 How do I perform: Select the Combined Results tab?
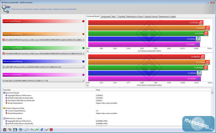coord(93,16)
